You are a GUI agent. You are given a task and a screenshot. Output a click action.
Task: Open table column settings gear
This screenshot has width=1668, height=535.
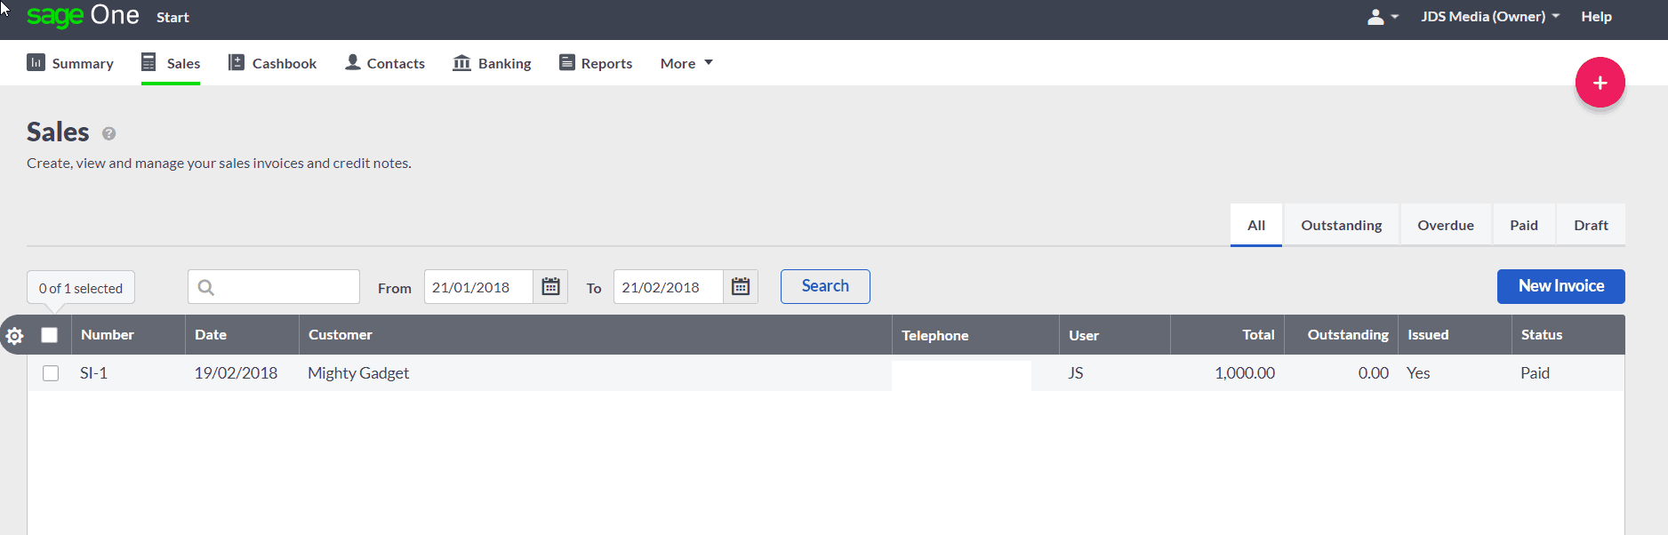pos(14,336)
